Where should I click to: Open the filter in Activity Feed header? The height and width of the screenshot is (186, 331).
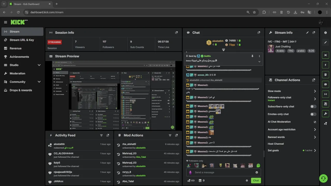pyautogui.click(x=101, y=135)
